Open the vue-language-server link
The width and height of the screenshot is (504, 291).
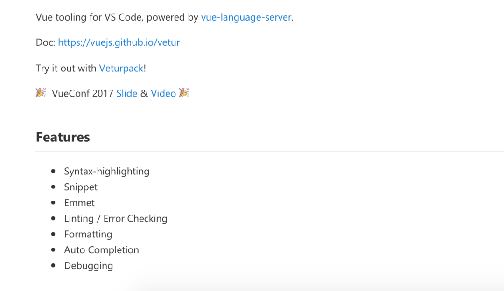point(246,18)
